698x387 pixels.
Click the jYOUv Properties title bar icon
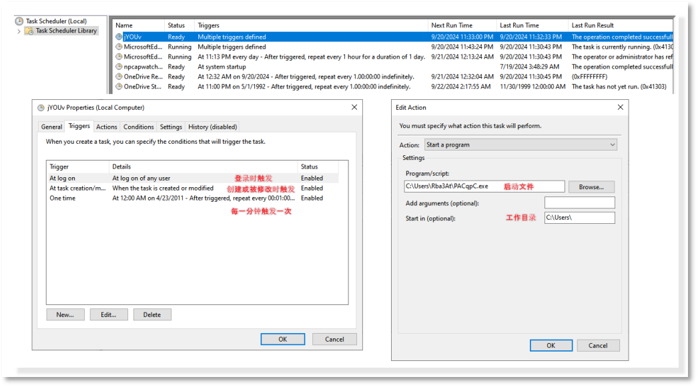coord(40,107)
